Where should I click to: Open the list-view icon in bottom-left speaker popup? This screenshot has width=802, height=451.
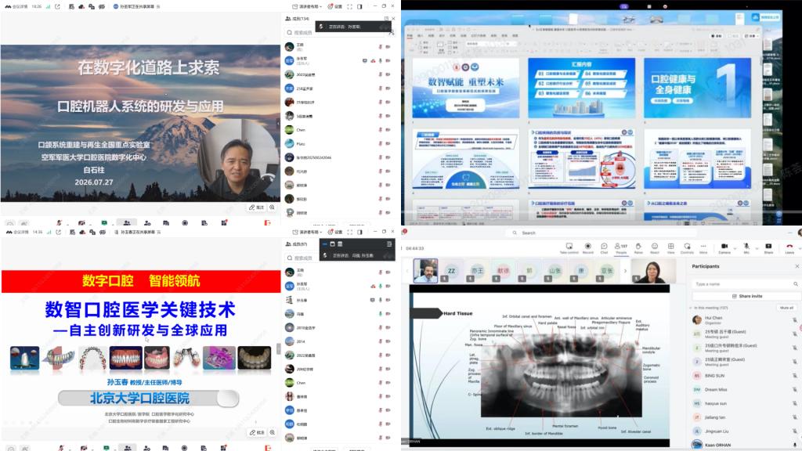(x=340, y=244)
